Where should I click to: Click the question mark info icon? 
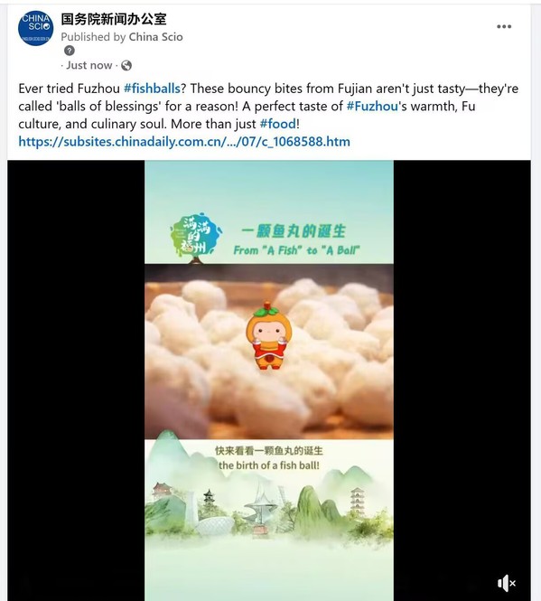click(70, 51)
